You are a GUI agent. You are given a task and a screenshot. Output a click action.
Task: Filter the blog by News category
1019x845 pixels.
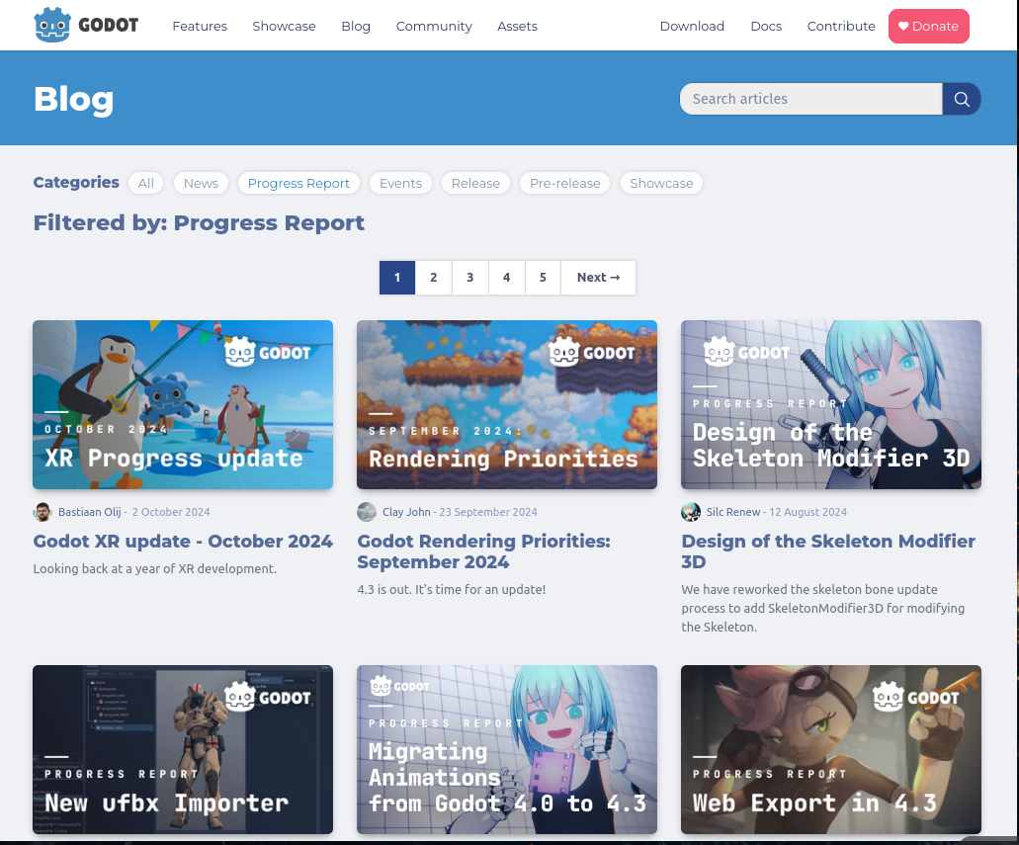(x=201, y=183)
